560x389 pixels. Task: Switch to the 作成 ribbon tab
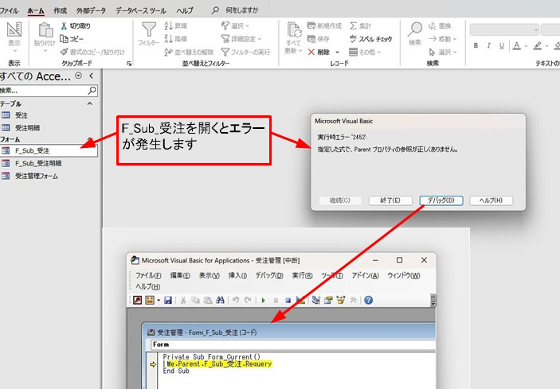(60, 10)
